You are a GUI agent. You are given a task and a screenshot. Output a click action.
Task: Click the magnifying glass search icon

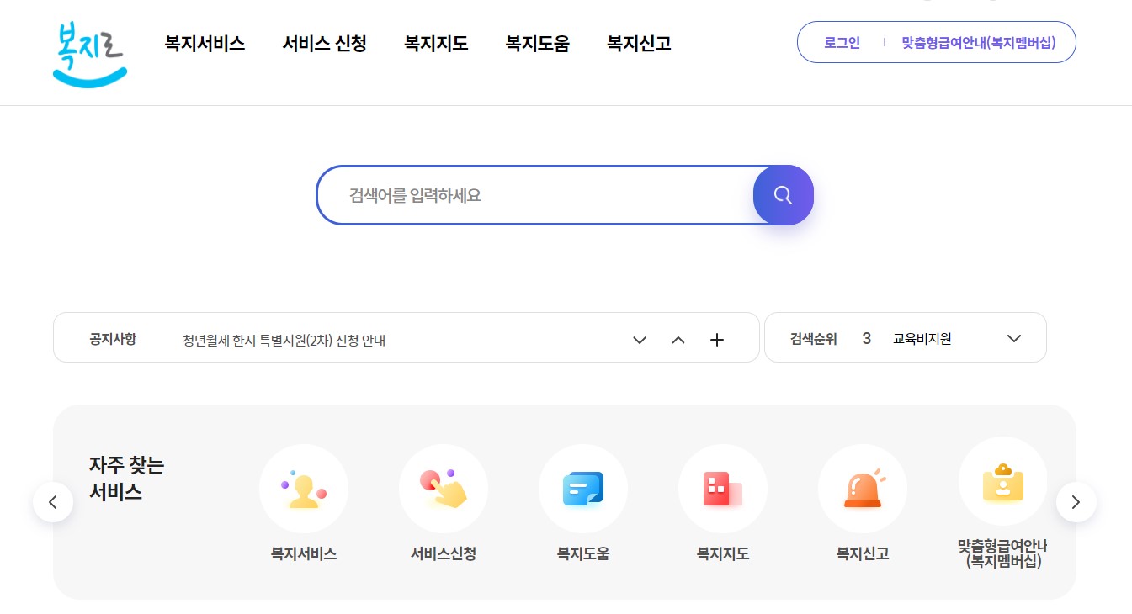point(783,194)
